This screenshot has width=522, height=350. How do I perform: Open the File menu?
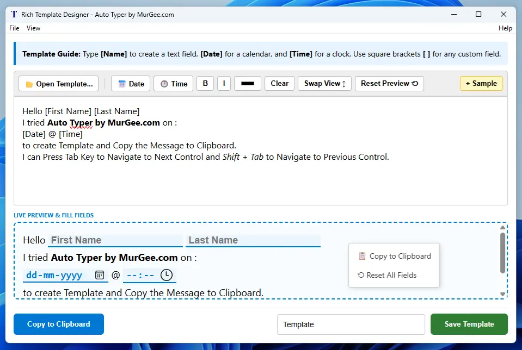click(14, 28)
